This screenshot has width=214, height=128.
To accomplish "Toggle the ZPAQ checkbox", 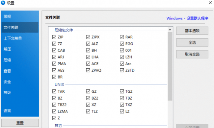I will [x=88, y=70].
